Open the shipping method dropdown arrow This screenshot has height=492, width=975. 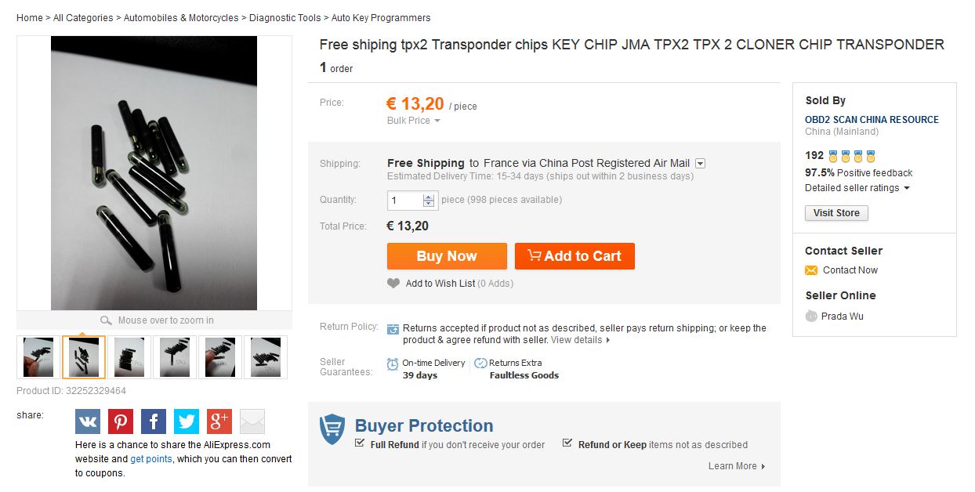pyautogui.click(x=701, y=164)
